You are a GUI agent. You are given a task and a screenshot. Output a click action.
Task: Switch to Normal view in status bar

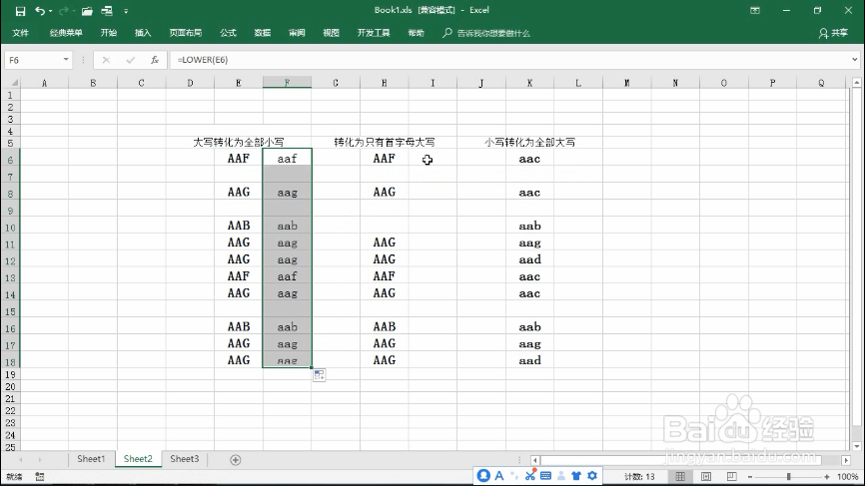pyautogui.click(x=680, y=477)
